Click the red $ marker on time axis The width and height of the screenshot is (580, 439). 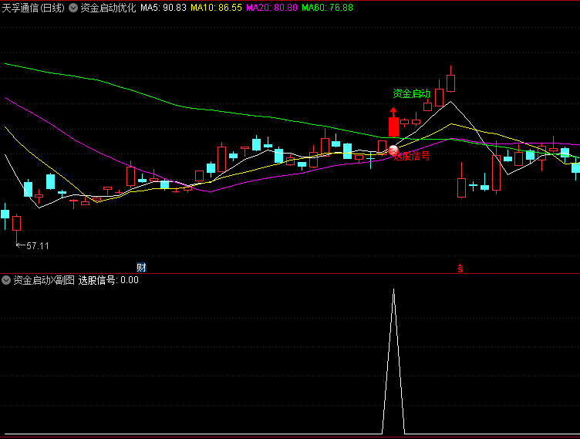(x=460, y=268)
